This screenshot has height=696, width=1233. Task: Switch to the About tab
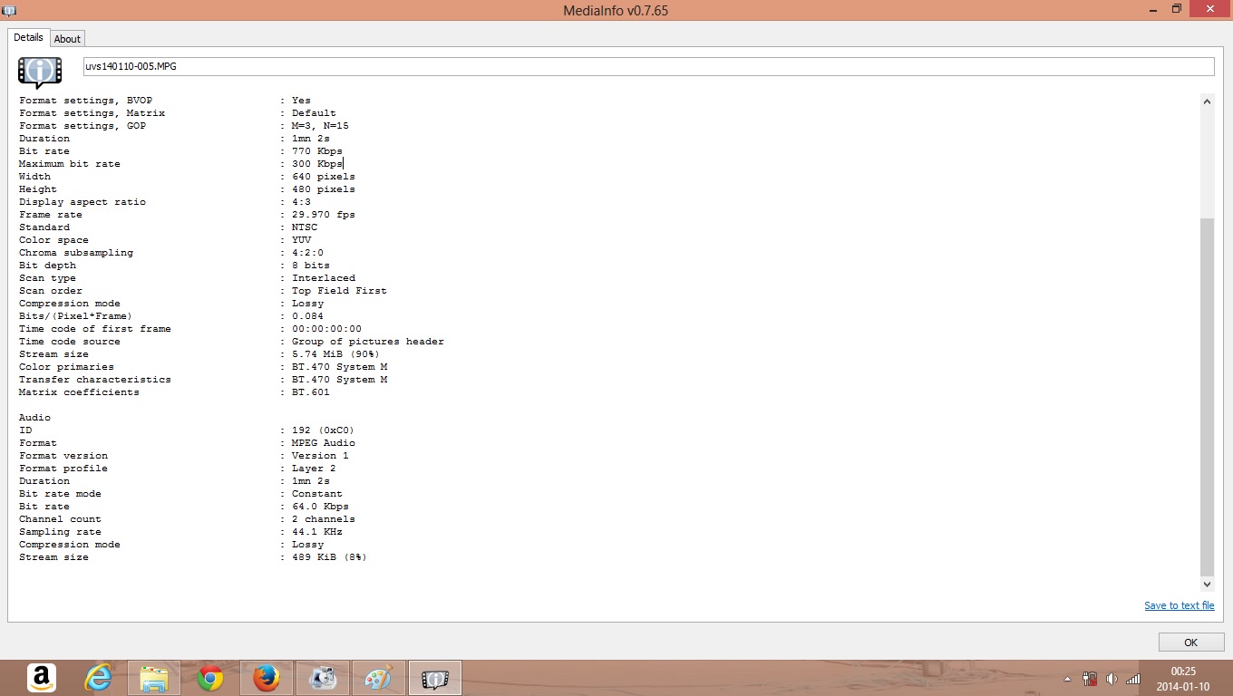(x=67, y=39)
